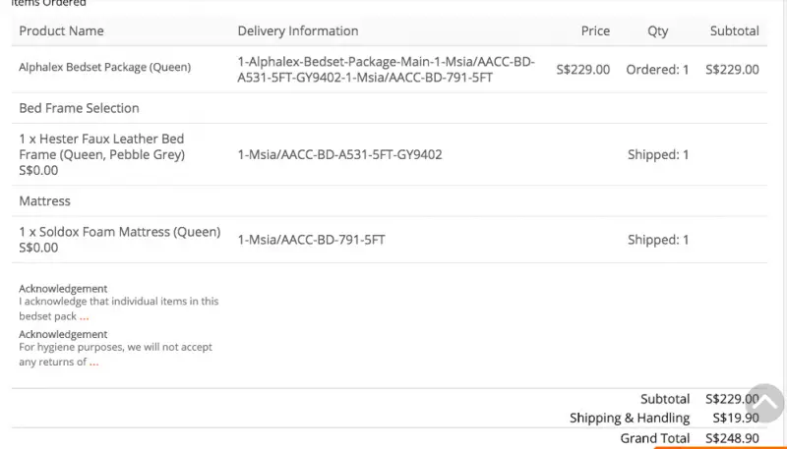Click the Grand Total S$248.90 amount

[732, 438]
